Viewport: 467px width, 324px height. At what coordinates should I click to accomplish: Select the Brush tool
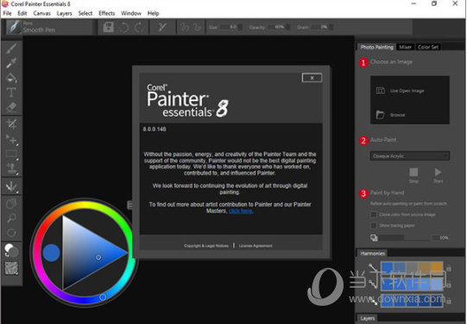(x=11, y=49)
